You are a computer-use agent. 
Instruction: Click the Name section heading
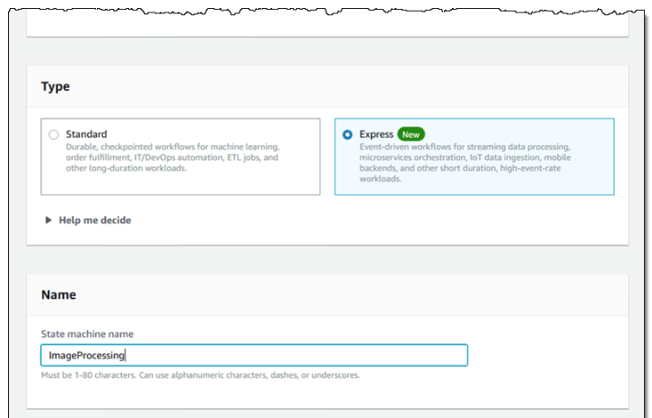click(58, 295)
